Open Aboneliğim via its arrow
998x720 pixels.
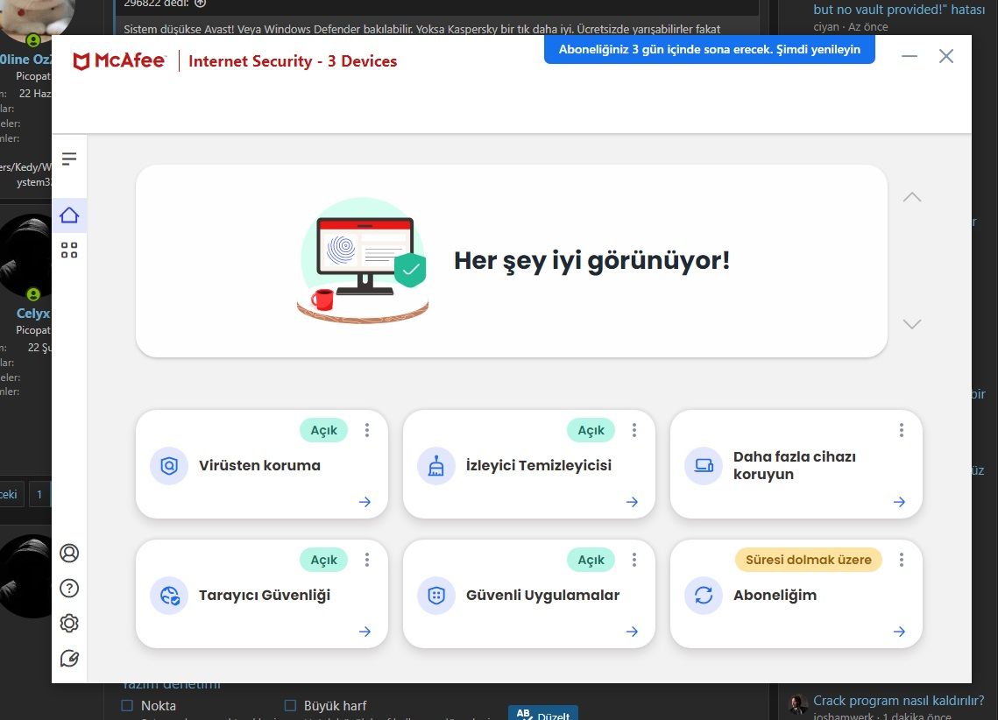point(899,632)
